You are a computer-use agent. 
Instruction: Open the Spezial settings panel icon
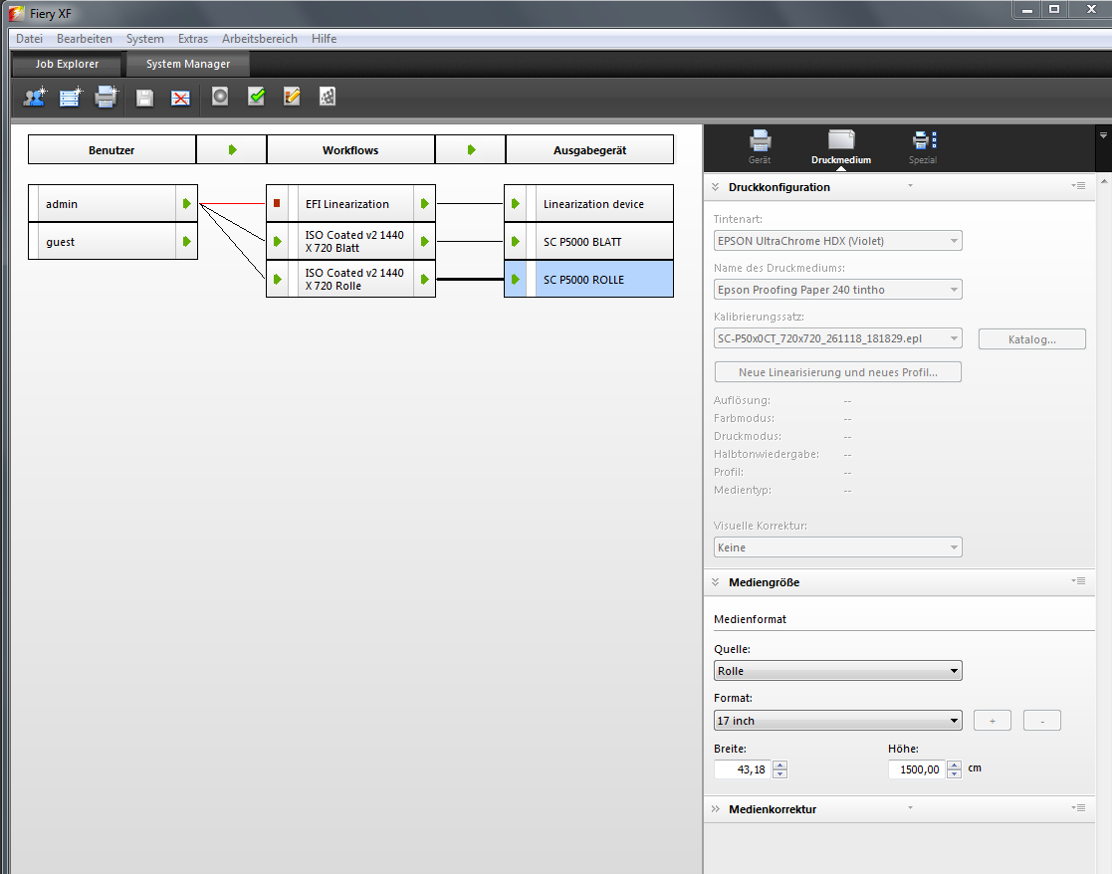[923, 141]
